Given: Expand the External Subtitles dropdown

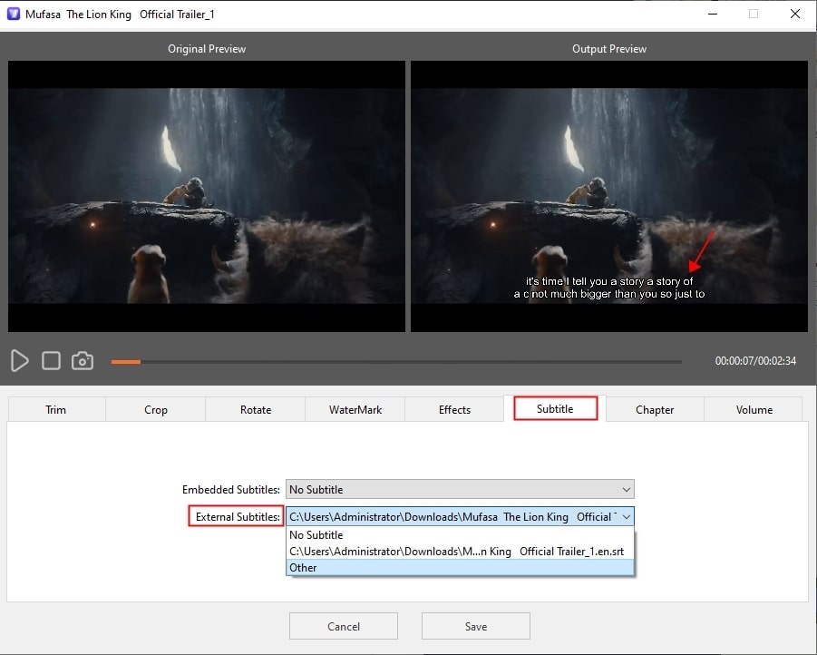Looking at the screenshot, I should coord(626,516).
